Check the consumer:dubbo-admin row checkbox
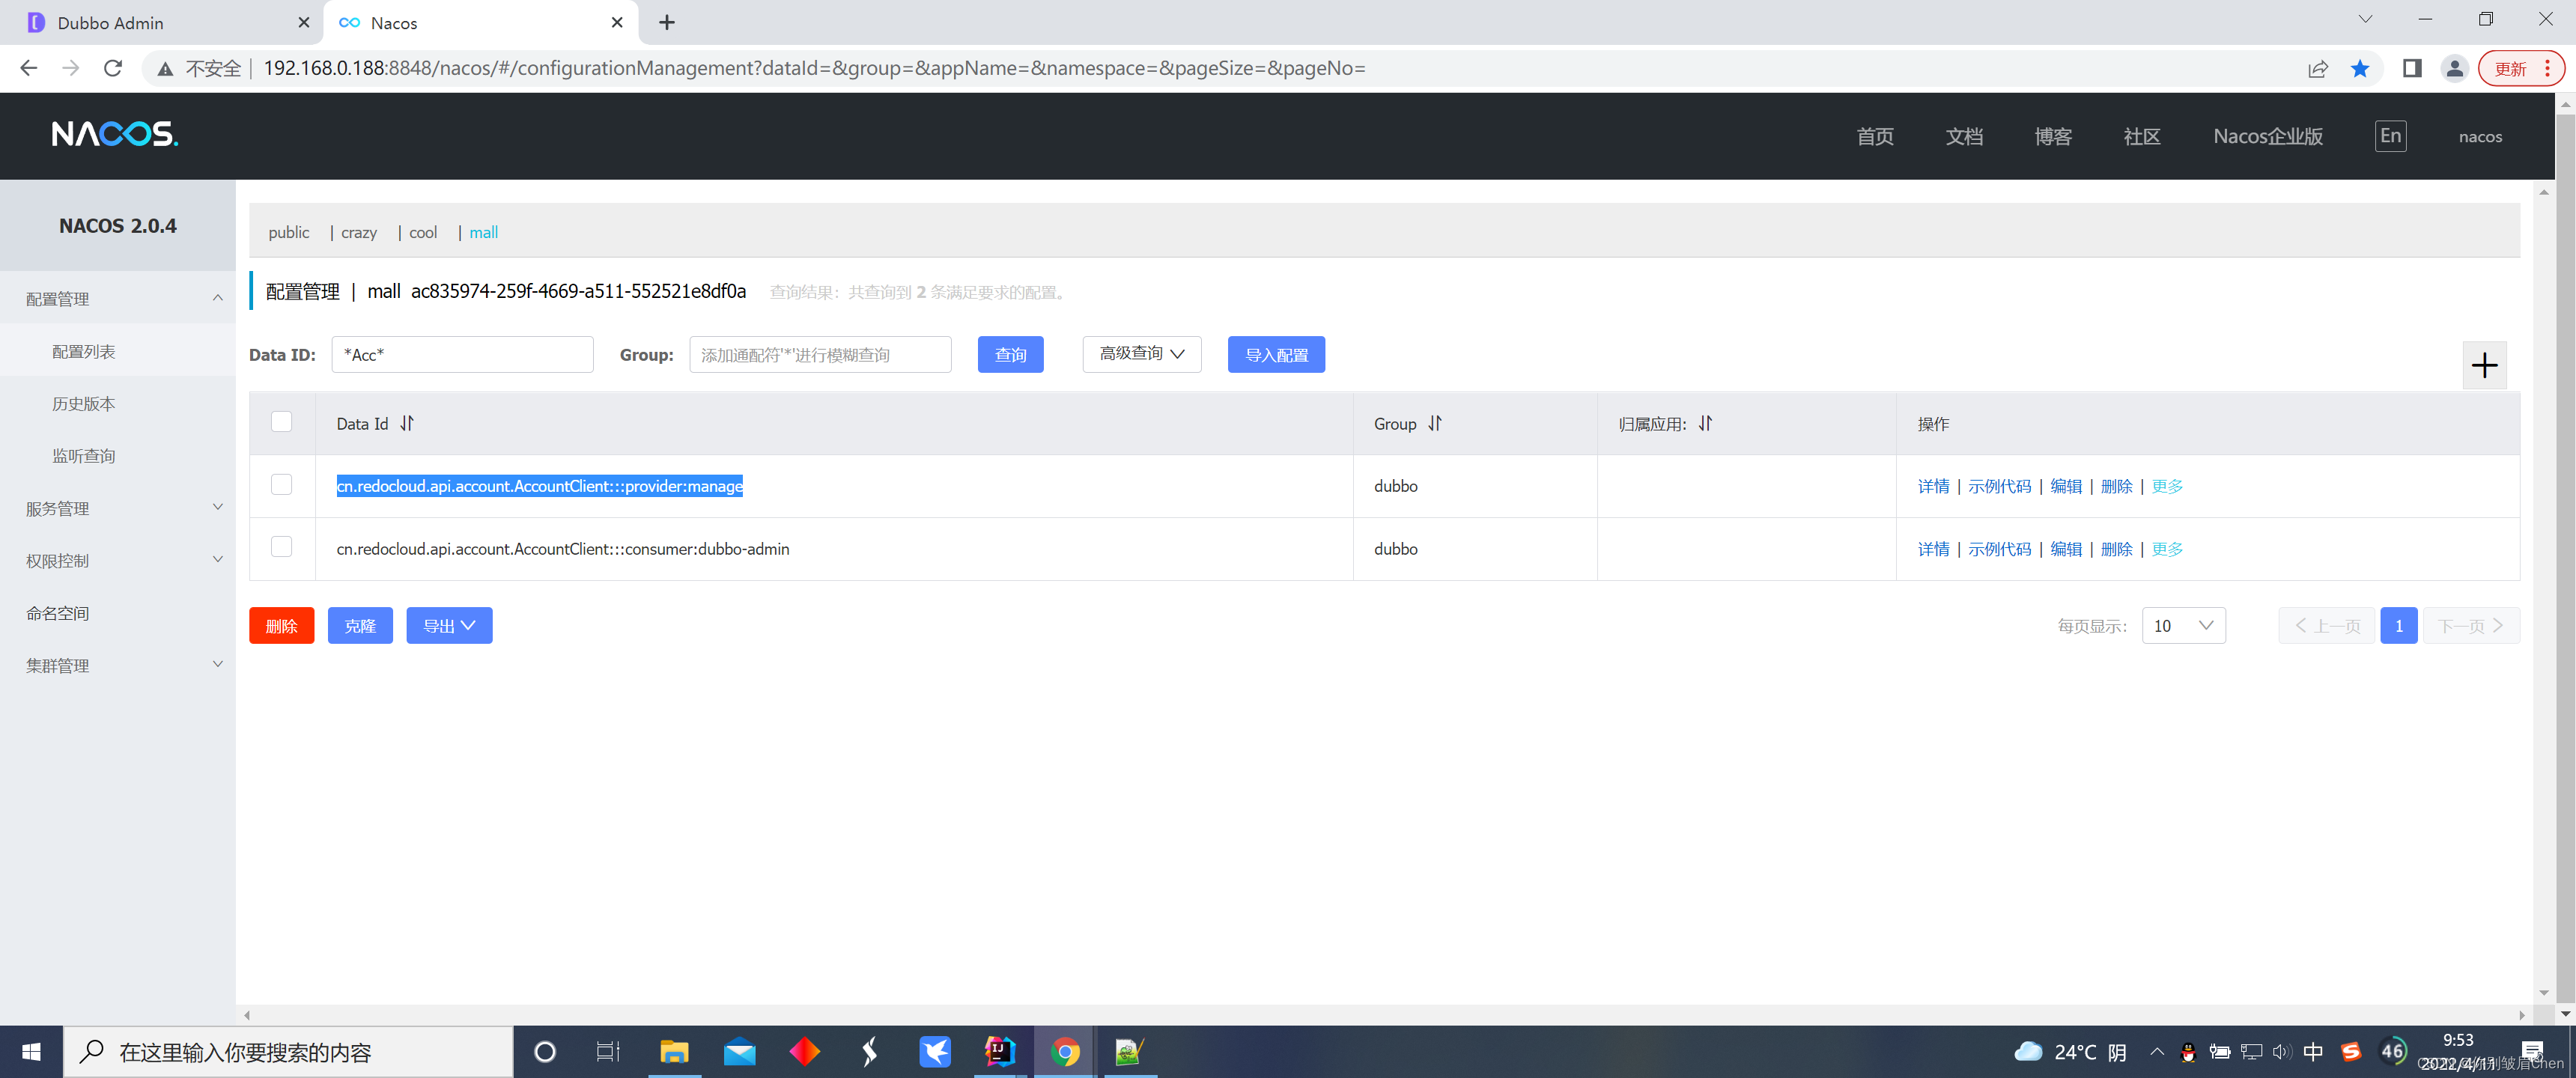 (x=282, y=547)
